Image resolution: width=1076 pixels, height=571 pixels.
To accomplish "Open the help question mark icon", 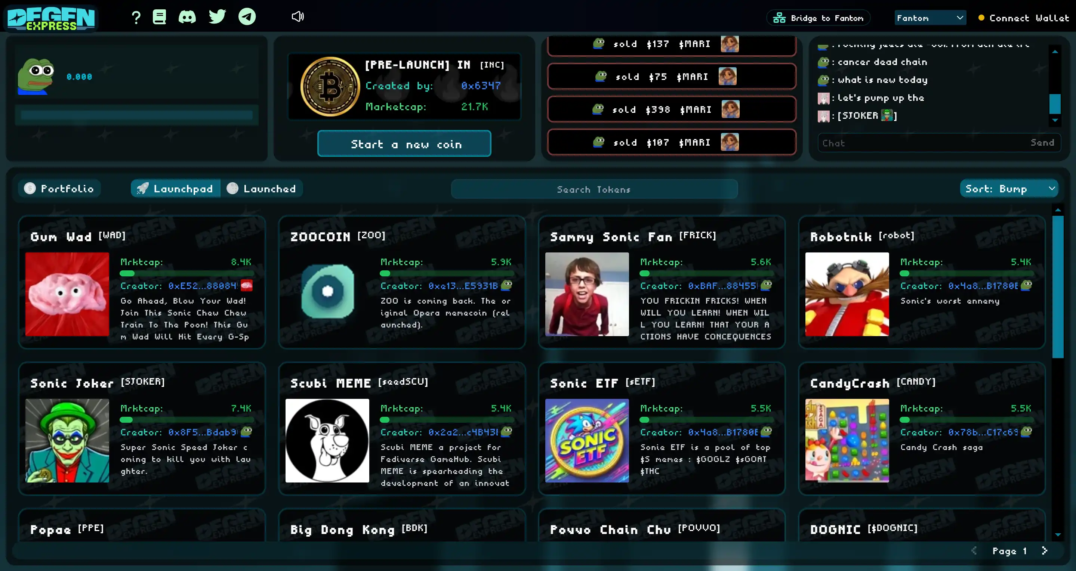I will [136, 18].
